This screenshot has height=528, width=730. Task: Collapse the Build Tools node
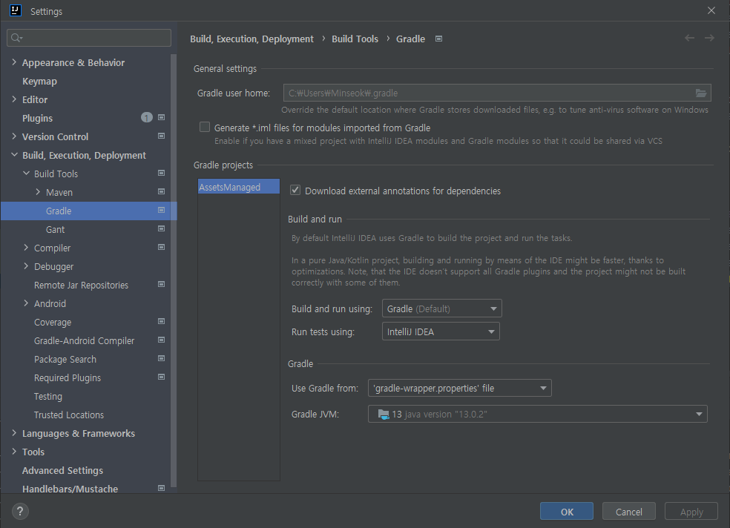(x=26, y=173)
